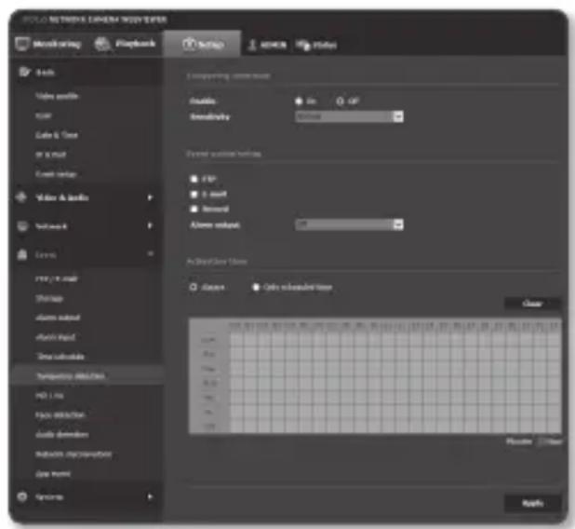Click first hour cell in the Fri row

236,412
